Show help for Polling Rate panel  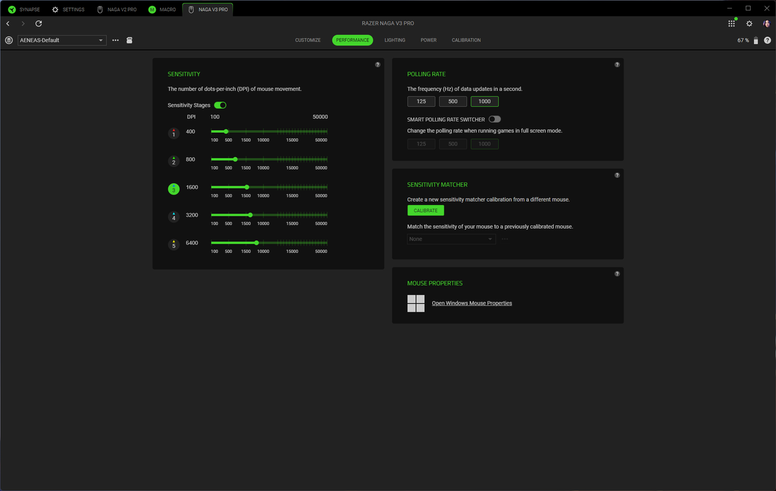[x=617, y=65]
